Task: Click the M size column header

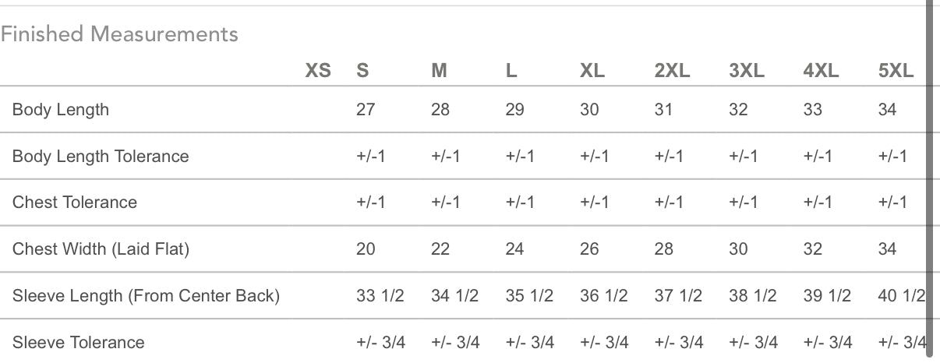Action: click(439, 71)
